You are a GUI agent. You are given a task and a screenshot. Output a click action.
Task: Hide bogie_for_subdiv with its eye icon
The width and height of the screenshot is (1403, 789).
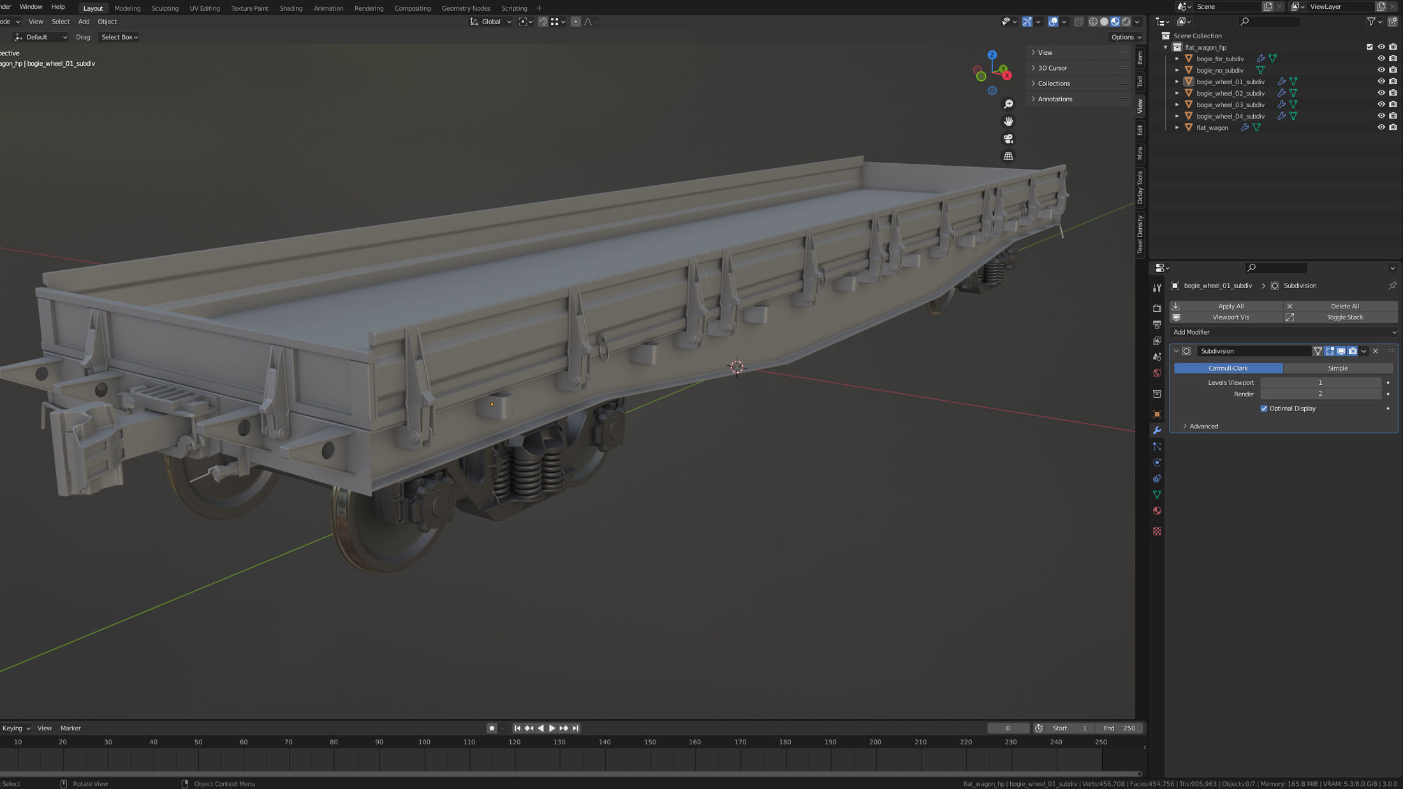(x=1381, y=59)
